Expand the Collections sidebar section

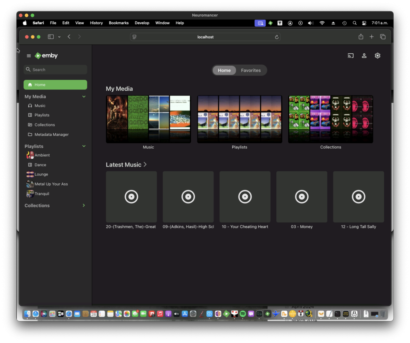point(84,206)
